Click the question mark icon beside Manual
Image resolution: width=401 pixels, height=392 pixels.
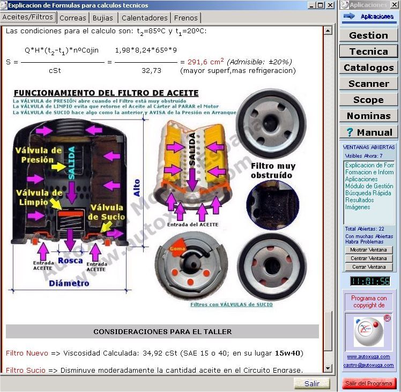pos(350,132)
